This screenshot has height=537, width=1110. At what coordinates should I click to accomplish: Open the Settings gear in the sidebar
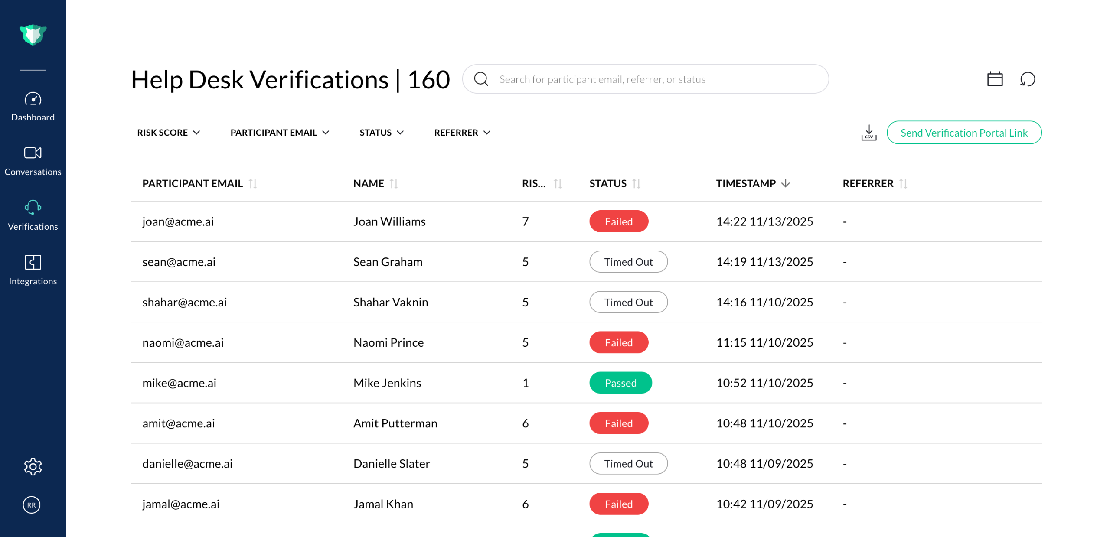pyautogui.click(x=33, y=466)
